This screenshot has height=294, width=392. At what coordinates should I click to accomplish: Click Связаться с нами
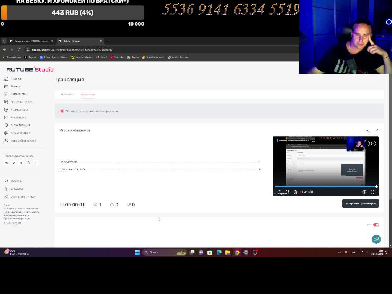[x=20, y=197]
